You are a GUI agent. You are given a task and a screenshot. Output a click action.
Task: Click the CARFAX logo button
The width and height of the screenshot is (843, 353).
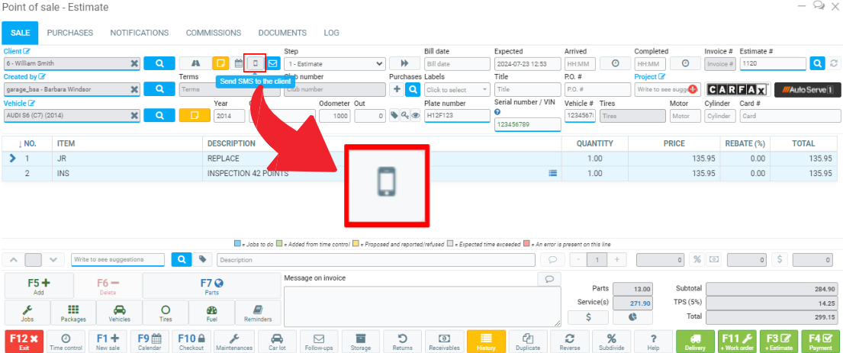click(x=738, y=90)
